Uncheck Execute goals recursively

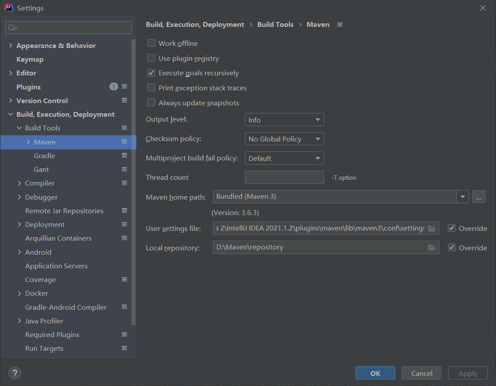tap(151, 73)
